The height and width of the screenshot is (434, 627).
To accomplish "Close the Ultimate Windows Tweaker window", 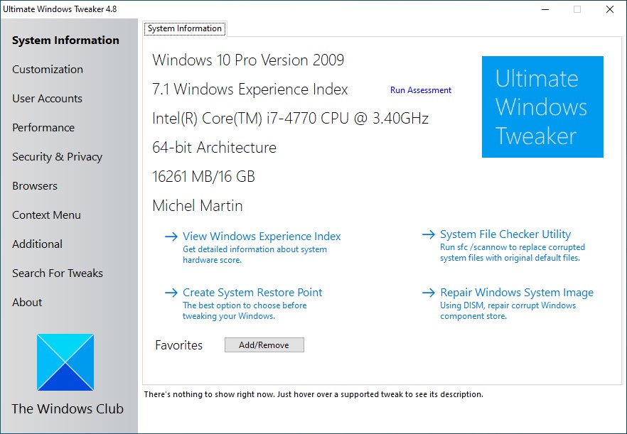I will pyautogui.click(x=610, y=9).
